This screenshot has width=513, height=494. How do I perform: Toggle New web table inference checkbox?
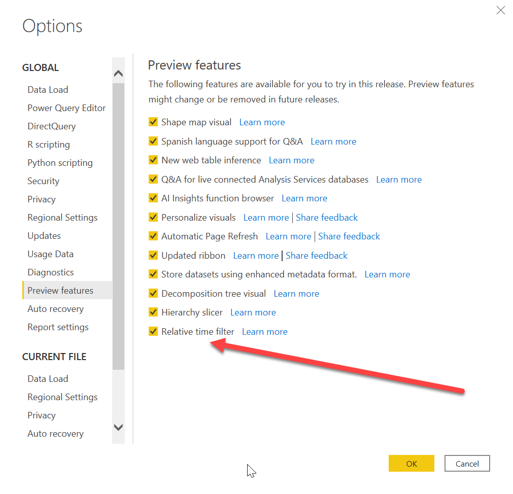tap(153, 160)
